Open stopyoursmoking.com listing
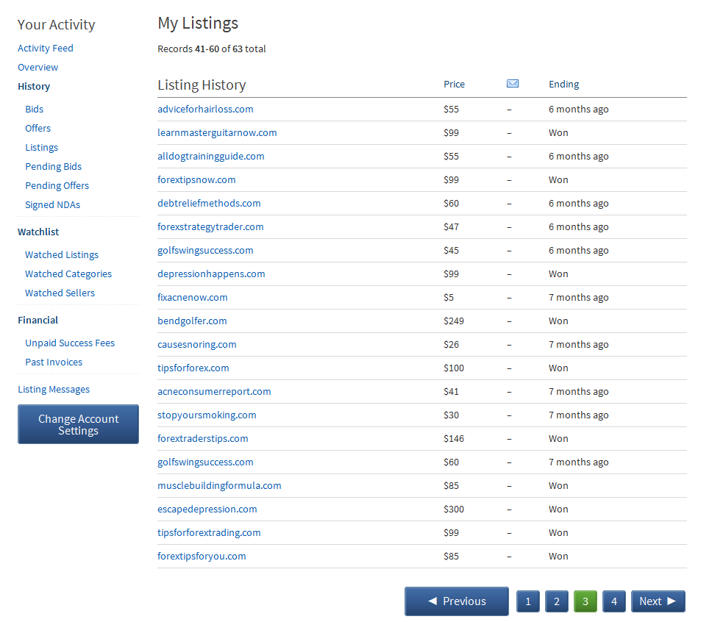This screenshot has width=701, height=622. 207,415
